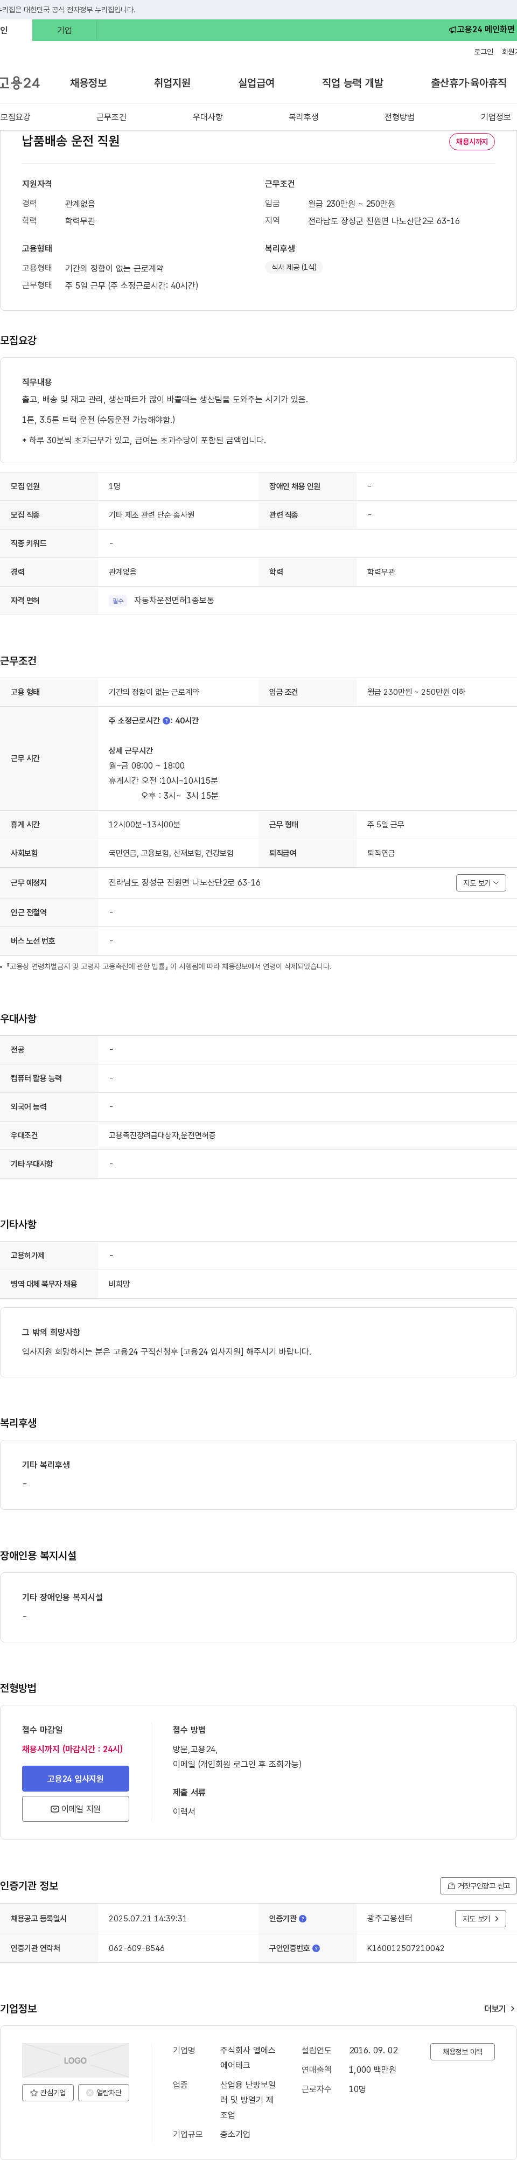This screenshot has height=2160, width=517.
Task: Click the block icon in 열람차단
Action: [89, 2093]
